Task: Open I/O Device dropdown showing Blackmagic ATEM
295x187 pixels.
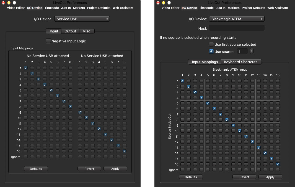Action: 237,19
